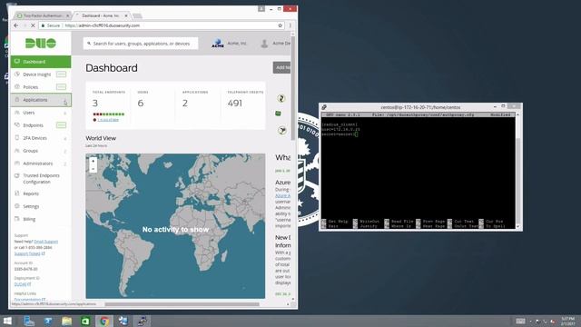This screenshot has height=327, width=581.
Task: Close the Dashboard - Acme tab
Action: (126, 15)
